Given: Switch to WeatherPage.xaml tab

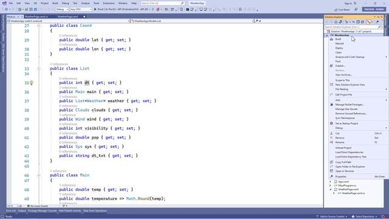Looking at the screenshot, I should point(67,16).
